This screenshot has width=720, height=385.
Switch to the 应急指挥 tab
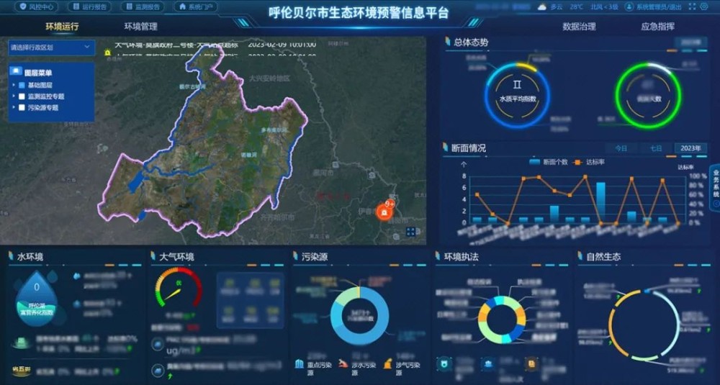coord(657,27)
